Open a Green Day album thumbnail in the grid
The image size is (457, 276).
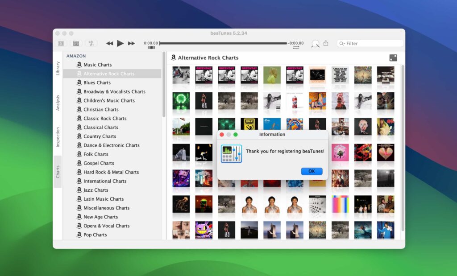204,76
